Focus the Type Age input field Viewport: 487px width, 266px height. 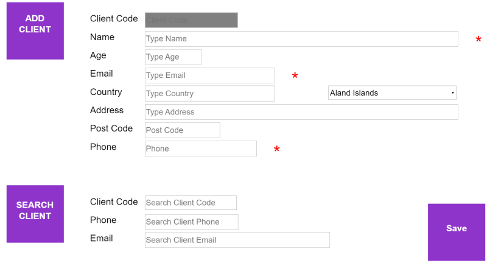173,57
